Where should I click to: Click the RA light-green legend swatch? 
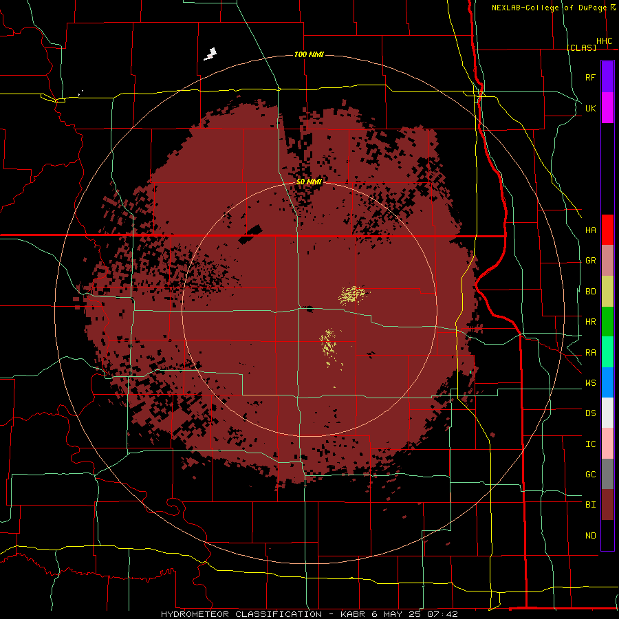(607, 352)
